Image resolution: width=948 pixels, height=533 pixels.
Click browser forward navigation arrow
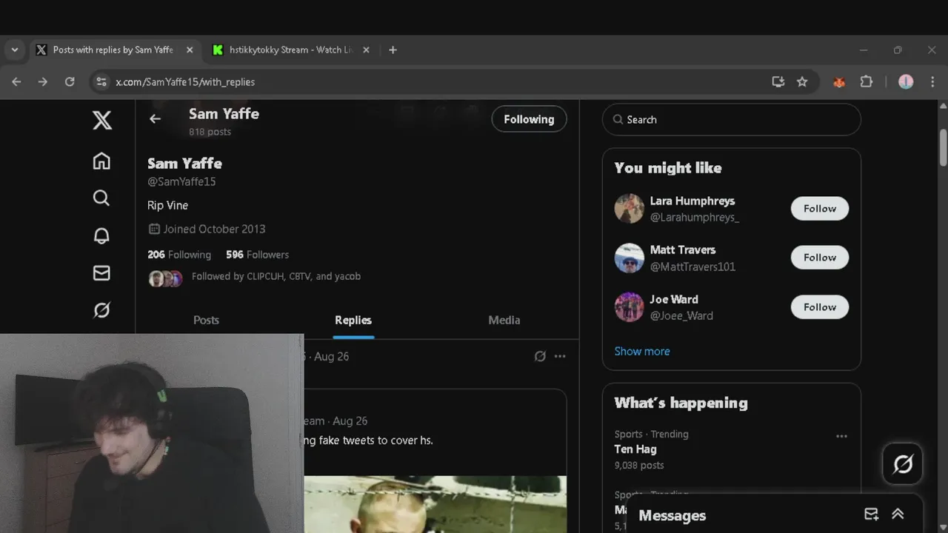(43, 82)
